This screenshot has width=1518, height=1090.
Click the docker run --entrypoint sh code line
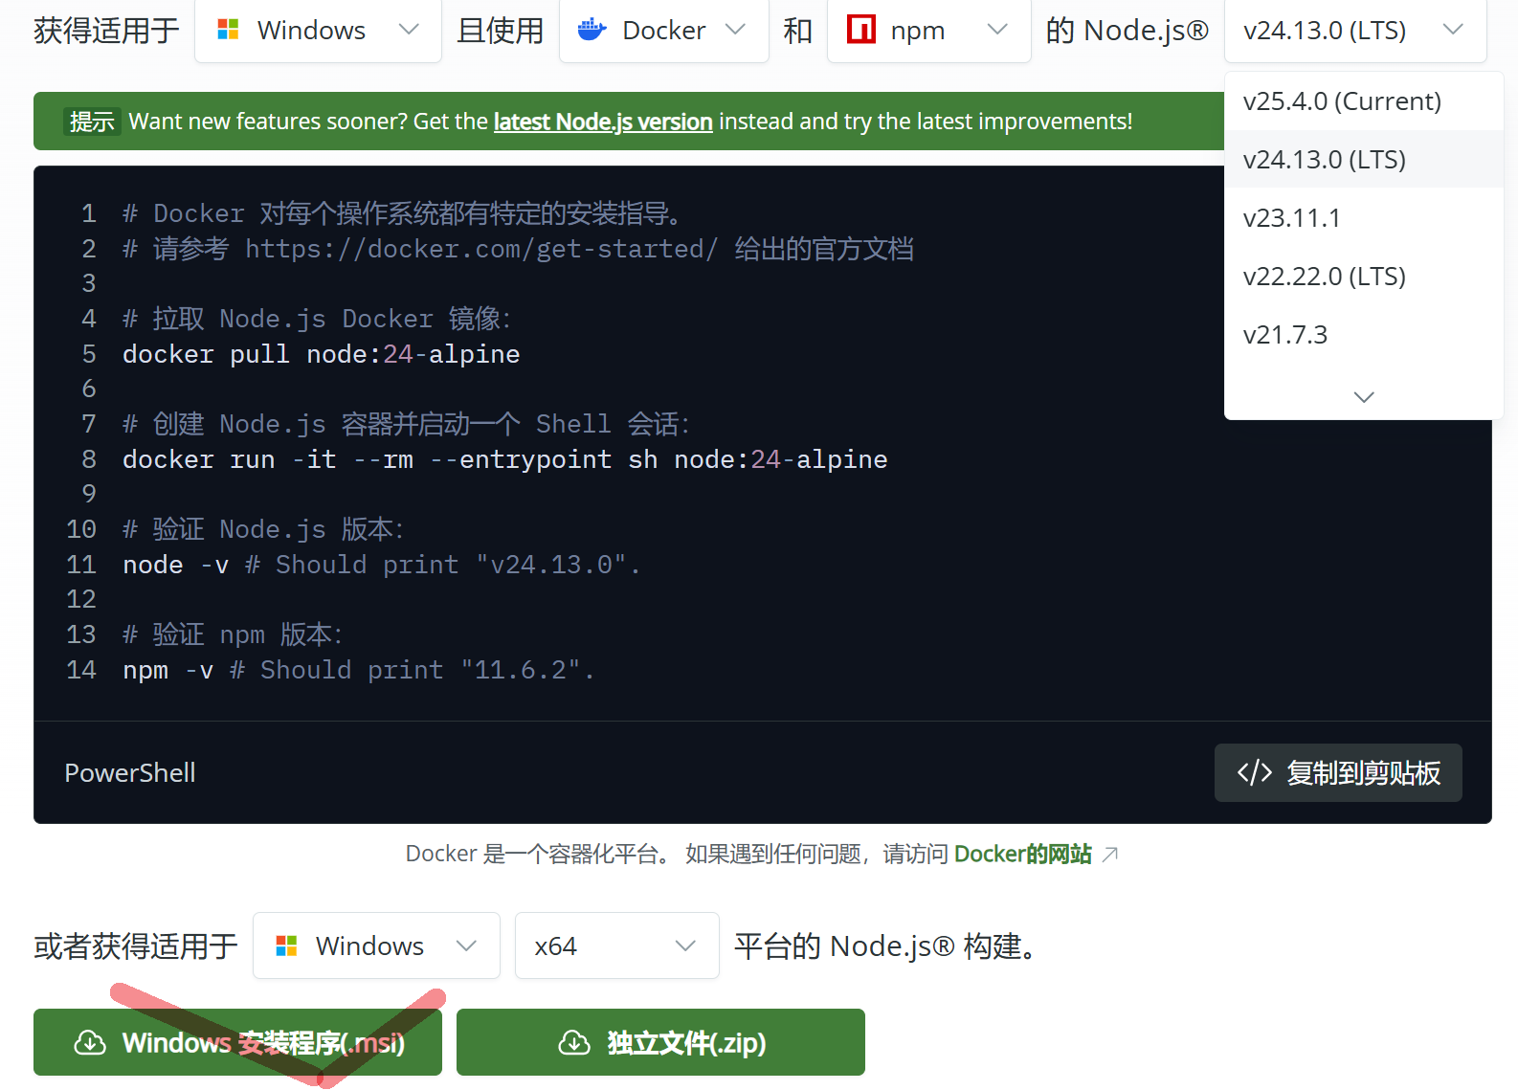(x=505, y=459)
